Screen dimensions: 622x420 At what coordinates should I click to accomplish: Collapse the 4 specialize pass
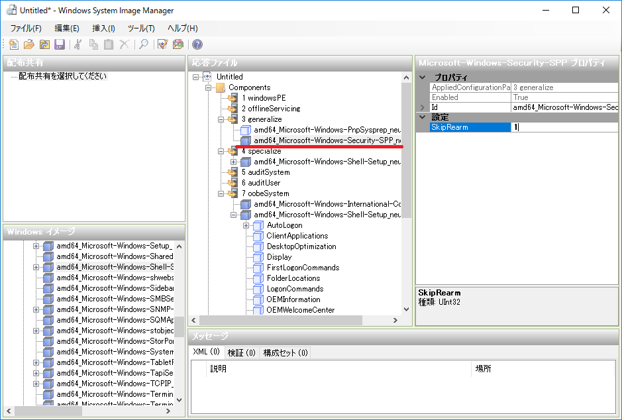(x=221, y=151)
